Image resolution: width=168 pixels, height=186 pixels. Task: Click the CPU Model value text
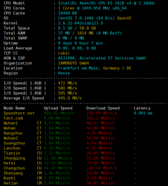[x=106, y=3]
